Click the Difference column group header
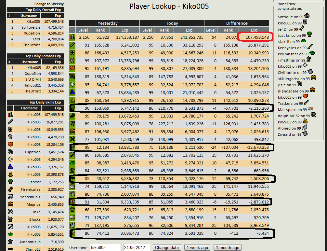The width and height of the screenshot is (327, 251). click(x=237, y=23)
